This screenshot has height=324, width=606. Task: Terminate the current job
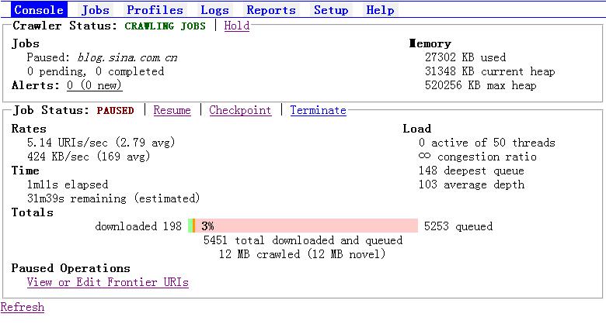318,110
